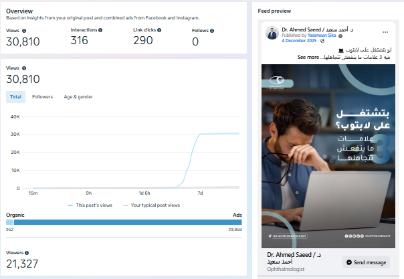404x279 pixels.
Task: Click the globe public-audience icon
Action: [x=322, y=41]
